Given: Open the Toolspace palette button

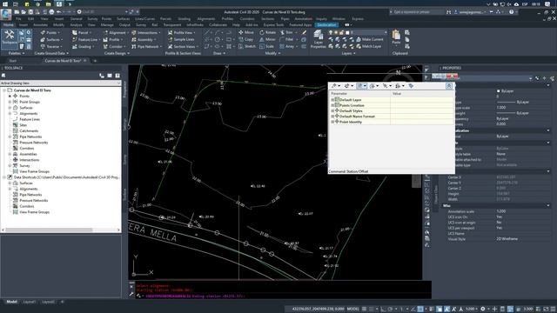Looking at the screenshot, I should point(10,38).
